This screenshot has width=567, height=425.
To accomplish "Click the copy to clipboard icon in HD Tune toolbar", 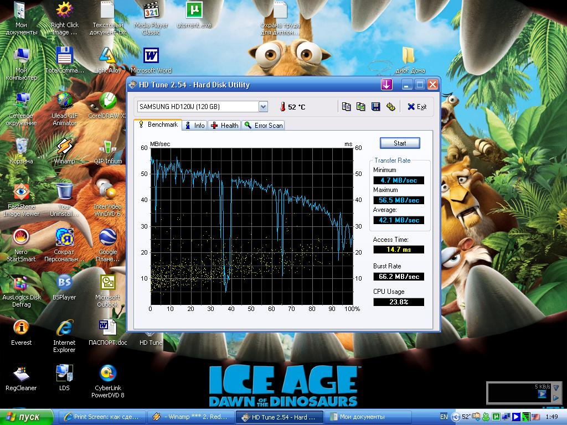I will coord(347,107).
